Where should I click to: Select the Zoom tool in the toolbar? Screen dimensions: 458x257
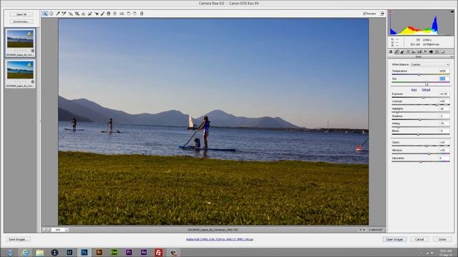point(44,14)
